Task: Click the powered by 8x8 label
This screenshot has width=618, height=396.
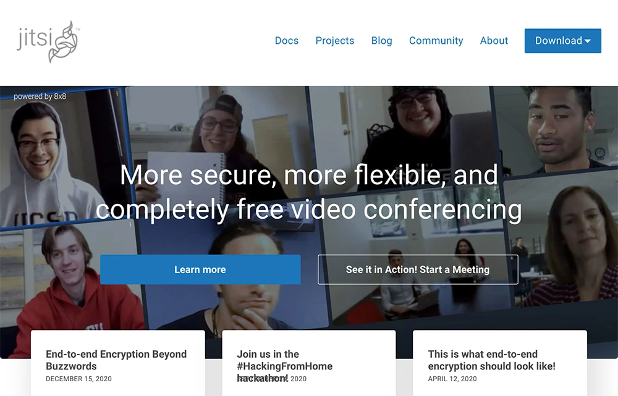Action: coord(40,96)
